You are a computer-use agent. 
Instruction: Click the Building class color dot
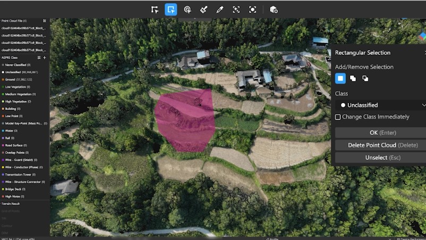coord(3,108)
